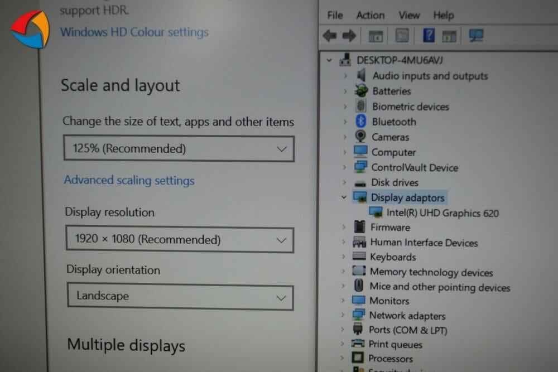Click the Intel(R) UHD Graphics 620 icon
This screenshot has height=372, width=558.
[x=376, y=212]
